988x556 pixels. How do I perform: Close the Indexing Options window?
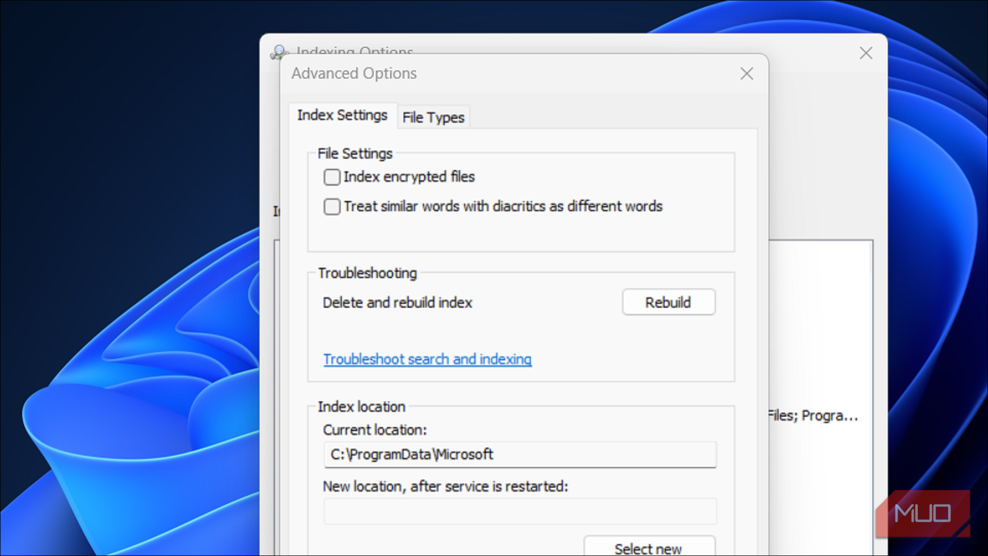click(x=866, y=53)
